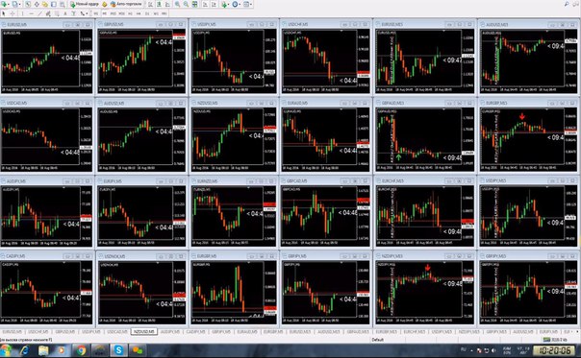Switch to the CADJPY,M5 chart tab
581x358 pixels.
pos(195,332)
